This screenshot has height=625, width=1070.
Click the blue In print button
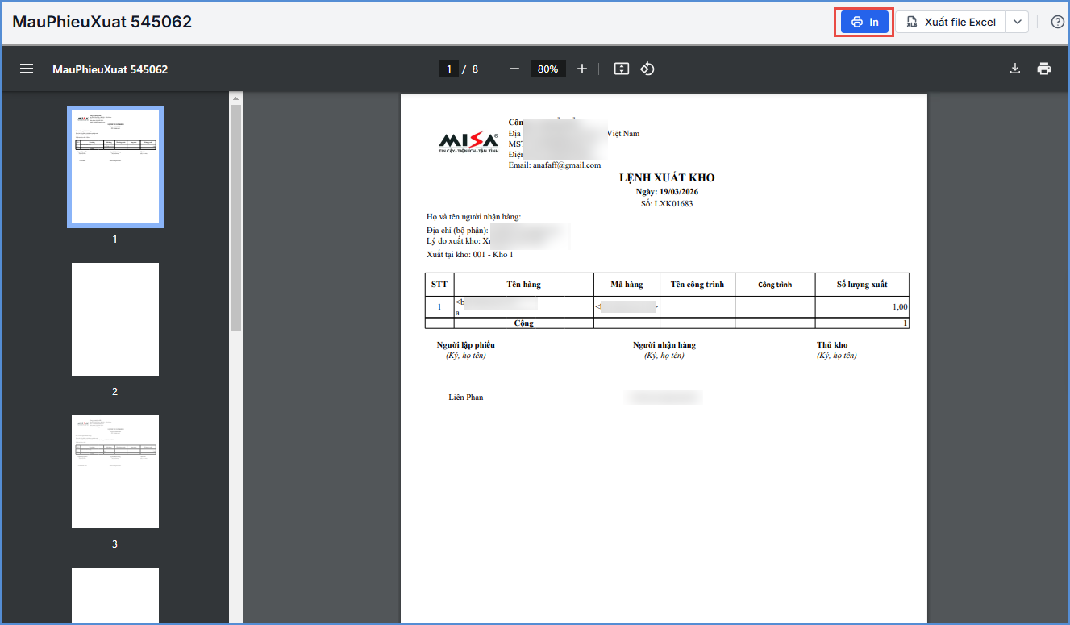click(x=865, y=22)
